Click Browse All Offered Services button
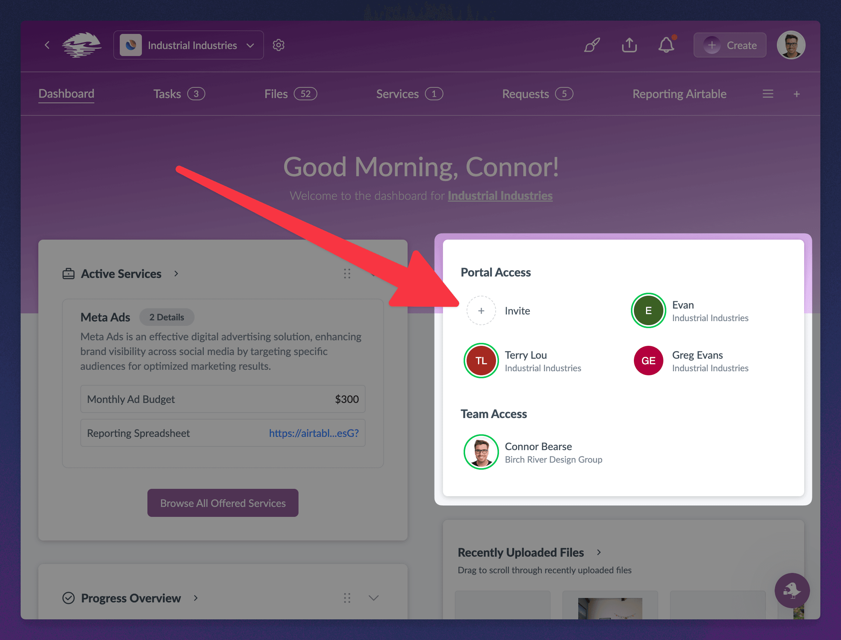Image resolution: width=841 pixels, height=640 pixels. click(x=223, y=503)
